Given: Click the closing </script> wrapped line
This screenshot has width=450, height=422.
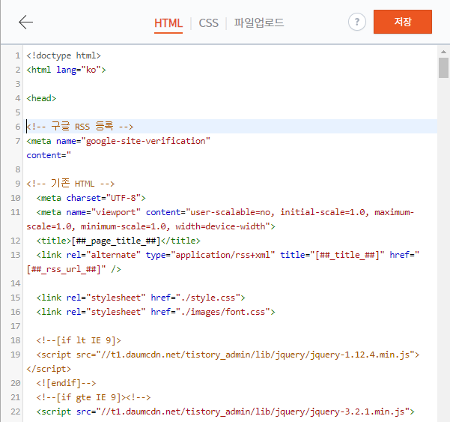Looking at the screenshot, I should pos(49,369).
